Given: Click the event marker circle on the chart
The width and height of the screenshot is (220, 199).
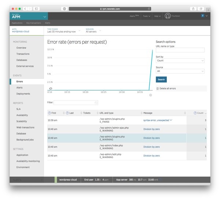Looking at the screenshot, I should (x=51, y=88).
